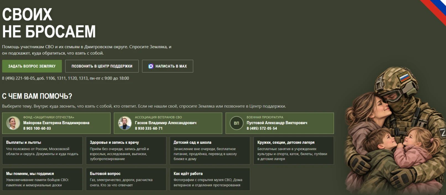Click phone number 8 (495) 572-05-54
Viewport: 446px width, 195px height.
click(x=262, y=128)
